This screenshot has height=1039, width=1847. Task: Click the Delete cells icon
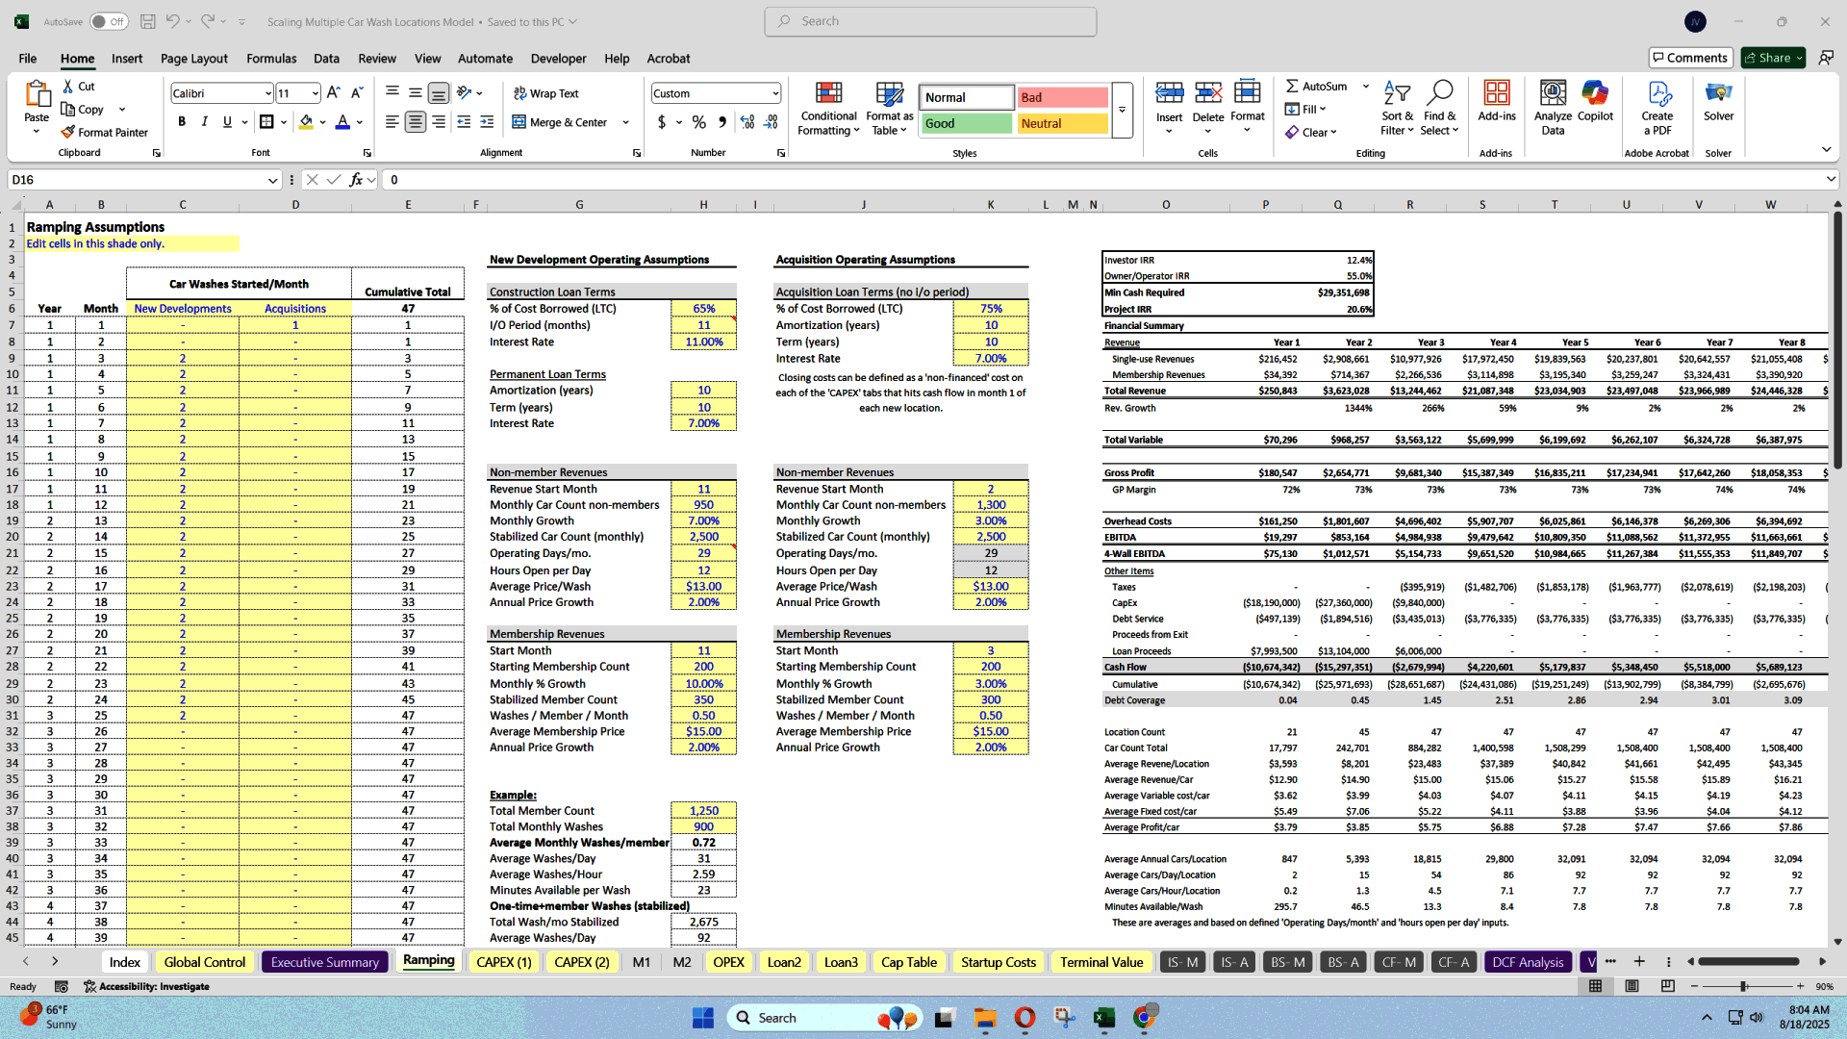pos(1208,93)
